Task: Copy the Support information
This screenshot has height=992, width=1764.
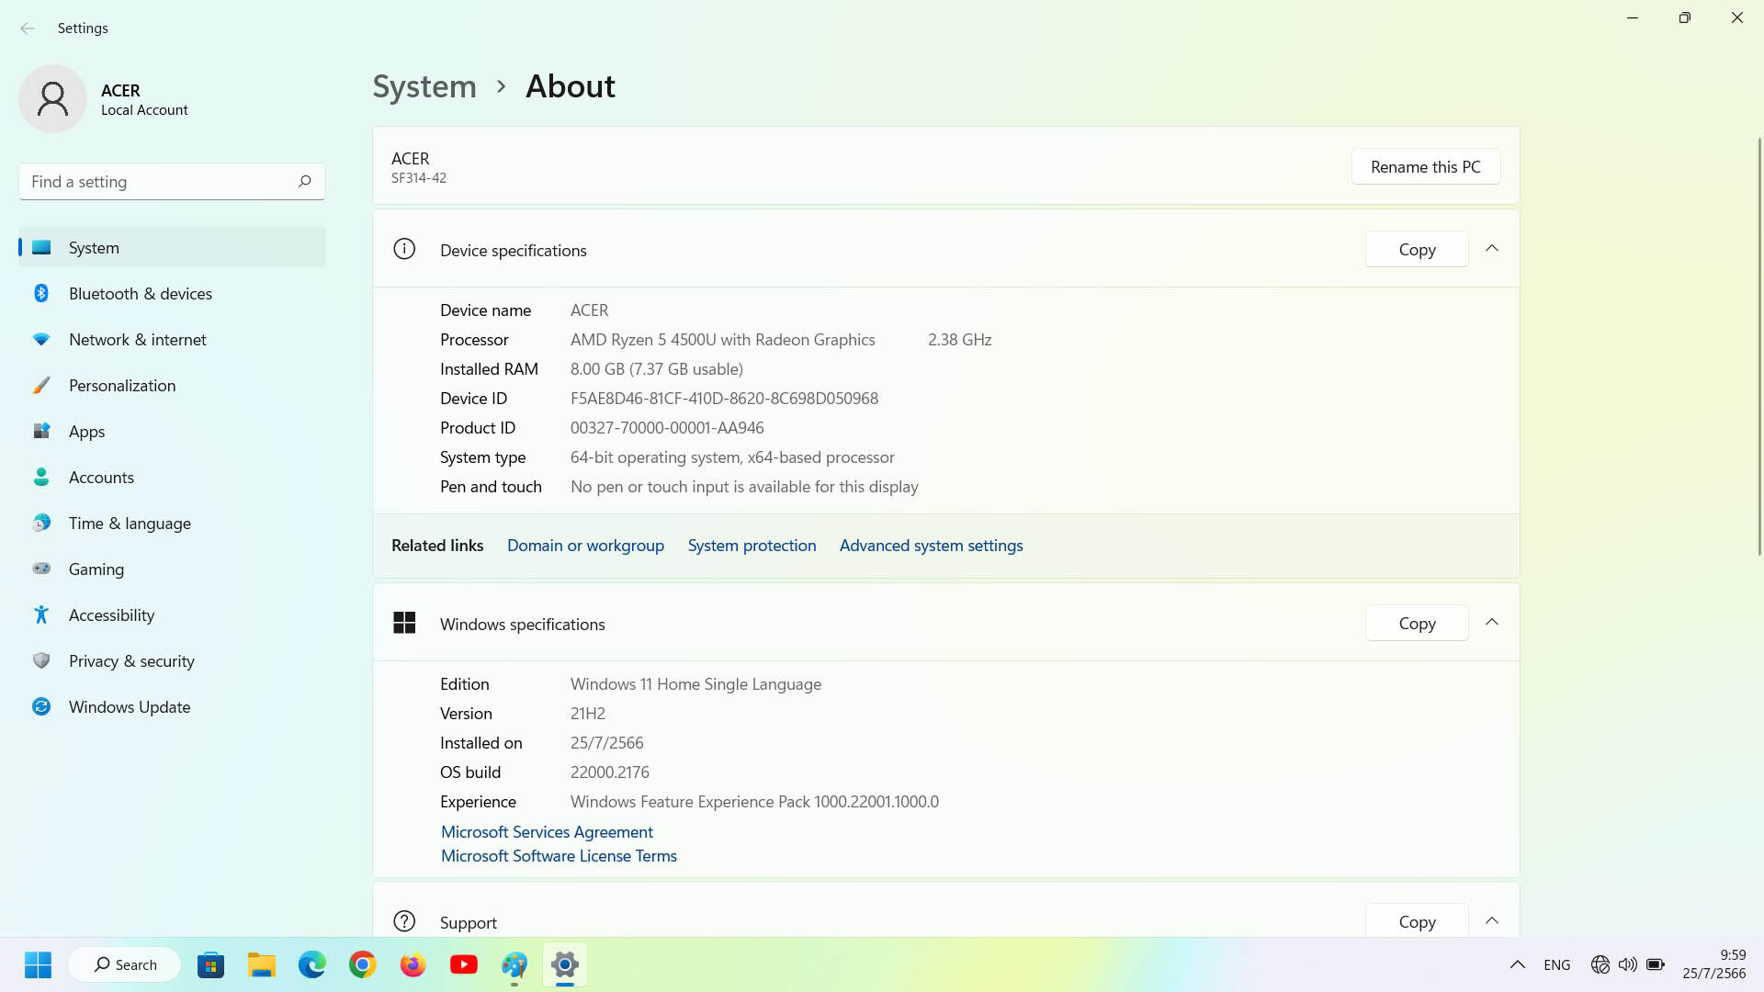Action: click(1417, 920)
